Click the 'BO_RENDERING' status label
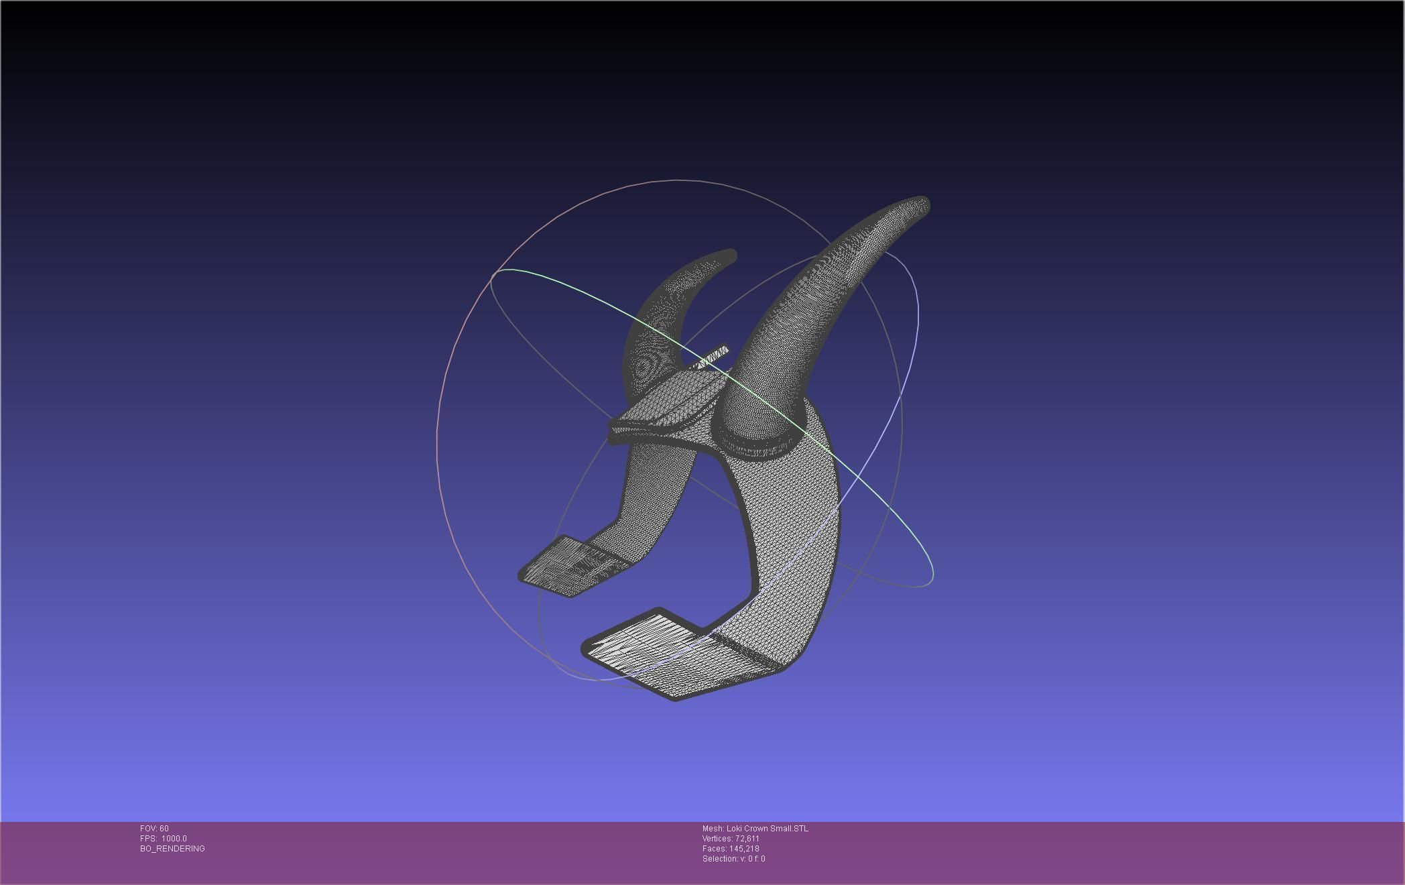The width and height of the screenshot is (1405, 885). pyautogui.click(x=172, y=849)
